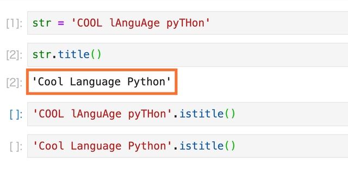Click the [1]: input prompt label

point(14,23)
